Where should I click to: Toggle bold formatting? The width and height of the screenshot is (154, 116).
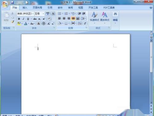coord(19,19)
